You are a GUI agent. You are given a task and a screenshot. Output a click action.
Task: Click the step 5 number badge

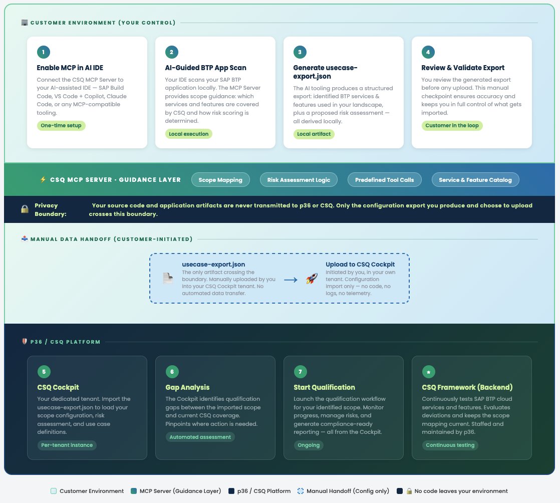coord(44,372)
